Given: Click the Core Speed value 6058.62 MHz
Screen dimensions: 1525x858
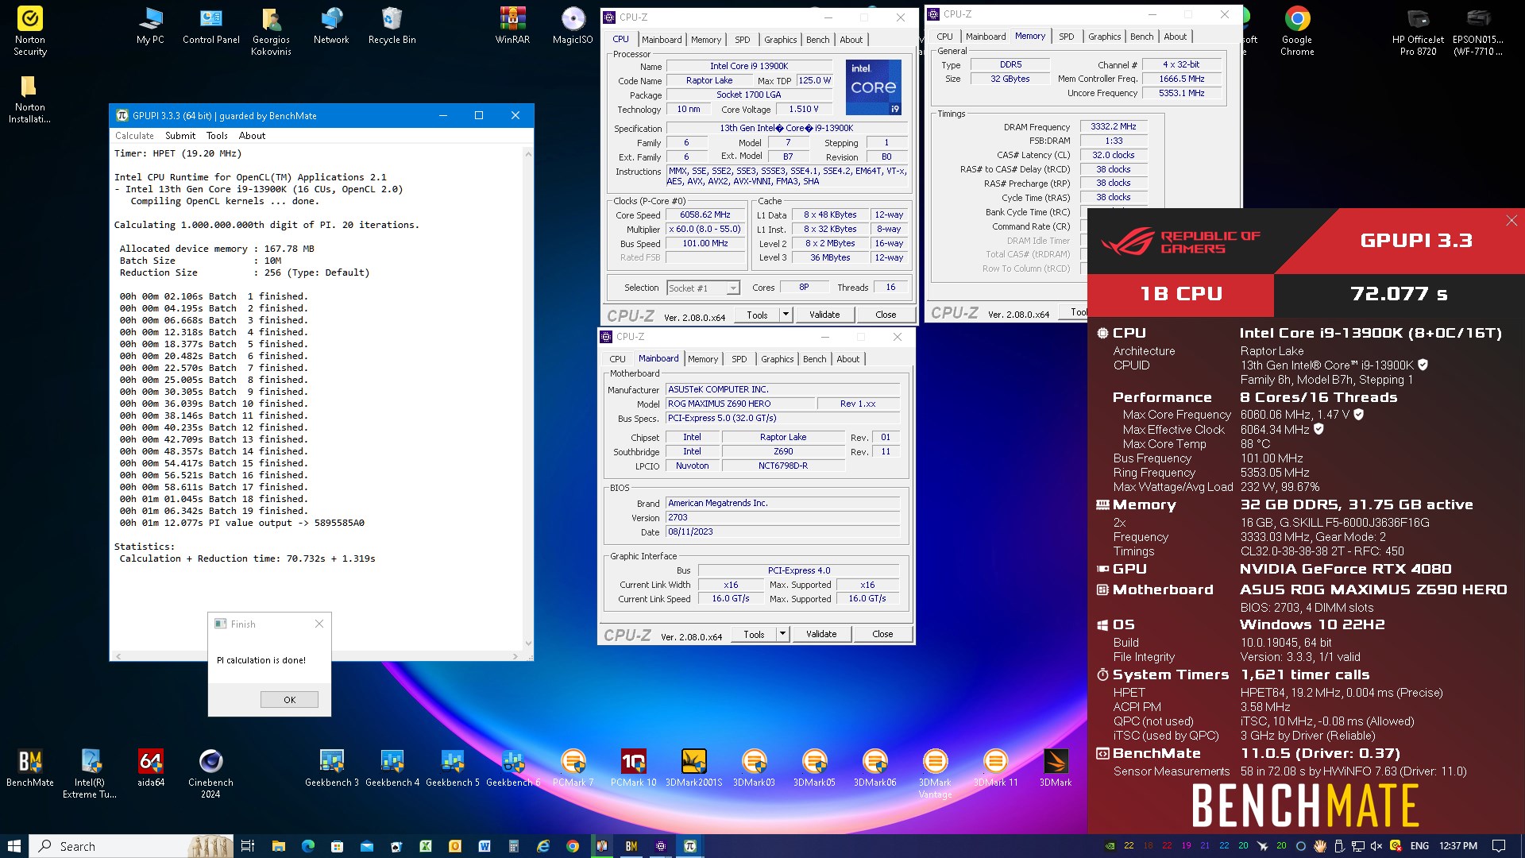Looking at the screenshot, I should tap(705, 214).
